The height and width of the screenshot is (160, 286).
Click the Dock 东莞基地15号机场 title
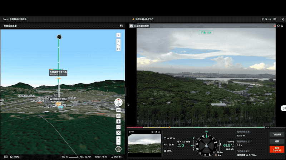tap(15, 19)
